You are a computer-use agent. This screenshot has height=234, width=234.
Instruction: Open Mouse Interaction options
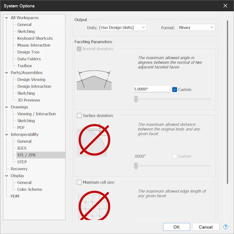click(34, 45)
